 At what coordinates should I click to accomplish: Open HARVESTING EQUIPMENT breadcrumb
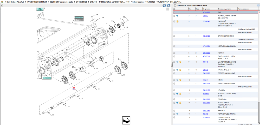point(37,2)
